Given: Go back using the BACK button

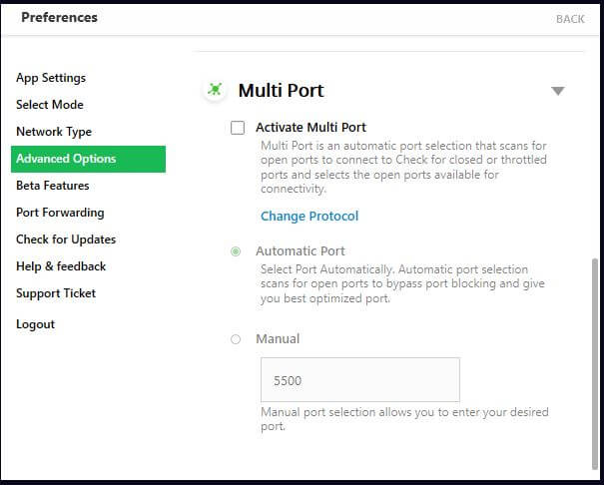Looking at the screenshot, I should tap(570, 19).
